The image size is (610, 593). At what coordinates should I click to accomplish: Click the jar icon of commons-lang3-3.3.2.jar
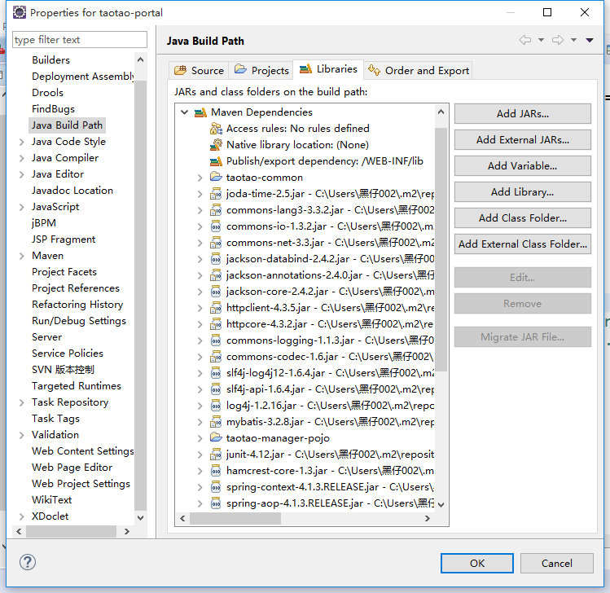tap(216, 210)
